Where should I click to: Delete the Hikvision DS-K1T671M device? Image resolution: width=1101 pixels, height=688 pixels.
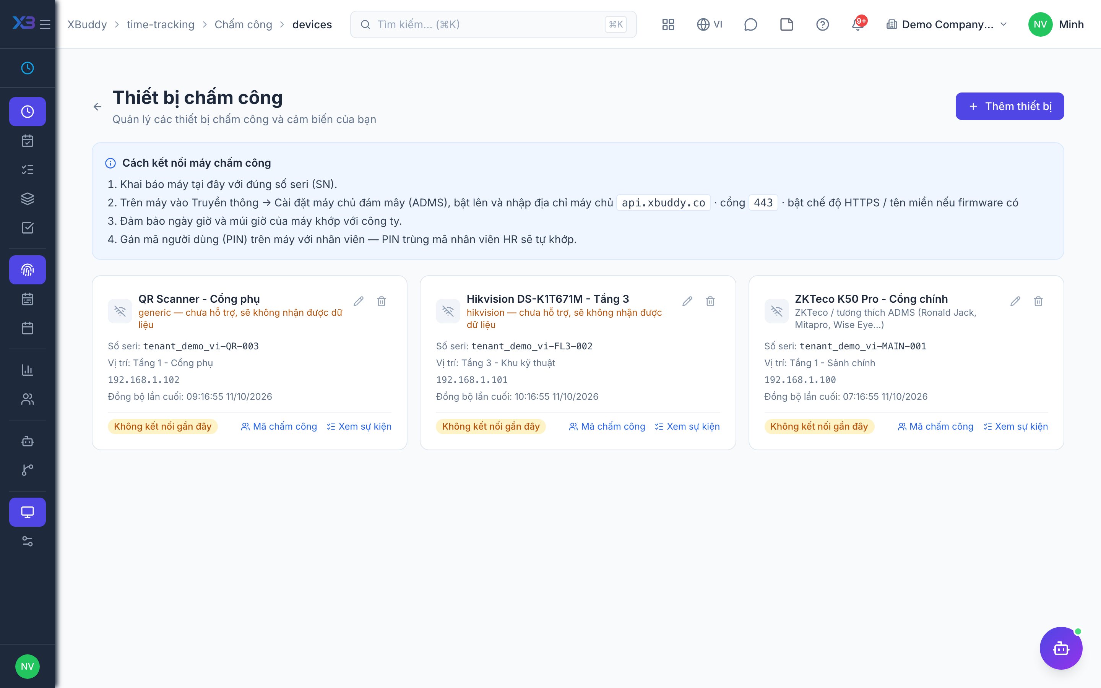point(710,301)
